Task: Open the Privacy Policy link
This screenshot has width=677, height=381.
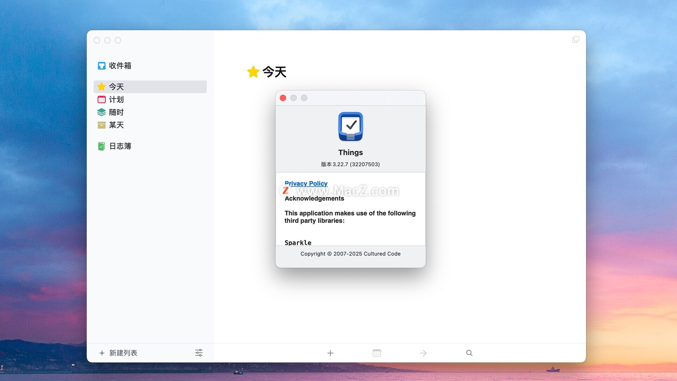Action: pyautogui.click(x=306, y=183)
